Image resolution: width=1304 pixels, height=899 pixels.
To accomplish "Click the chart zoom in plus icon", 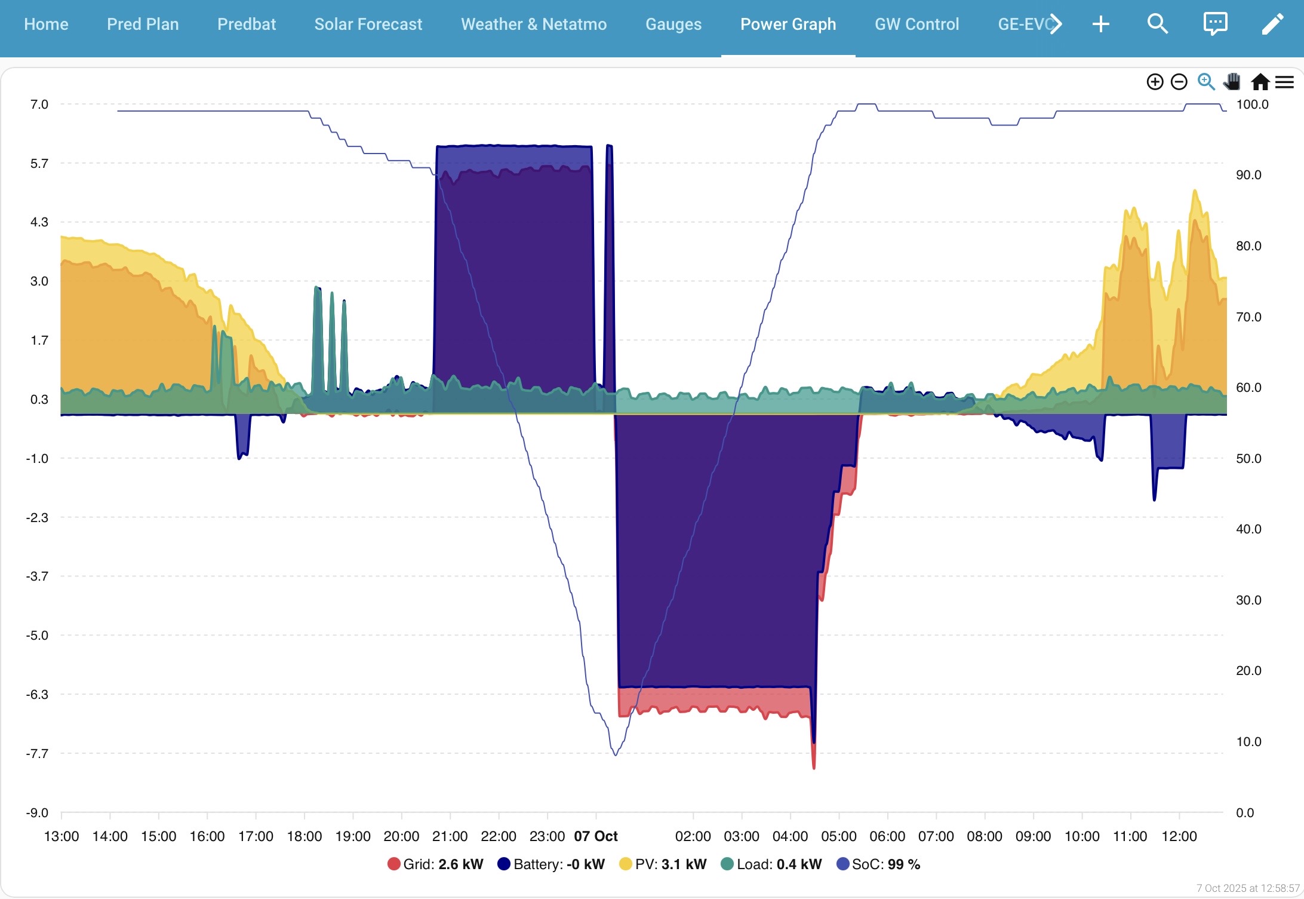I will pyautogui.click(x=1155, y=82).
